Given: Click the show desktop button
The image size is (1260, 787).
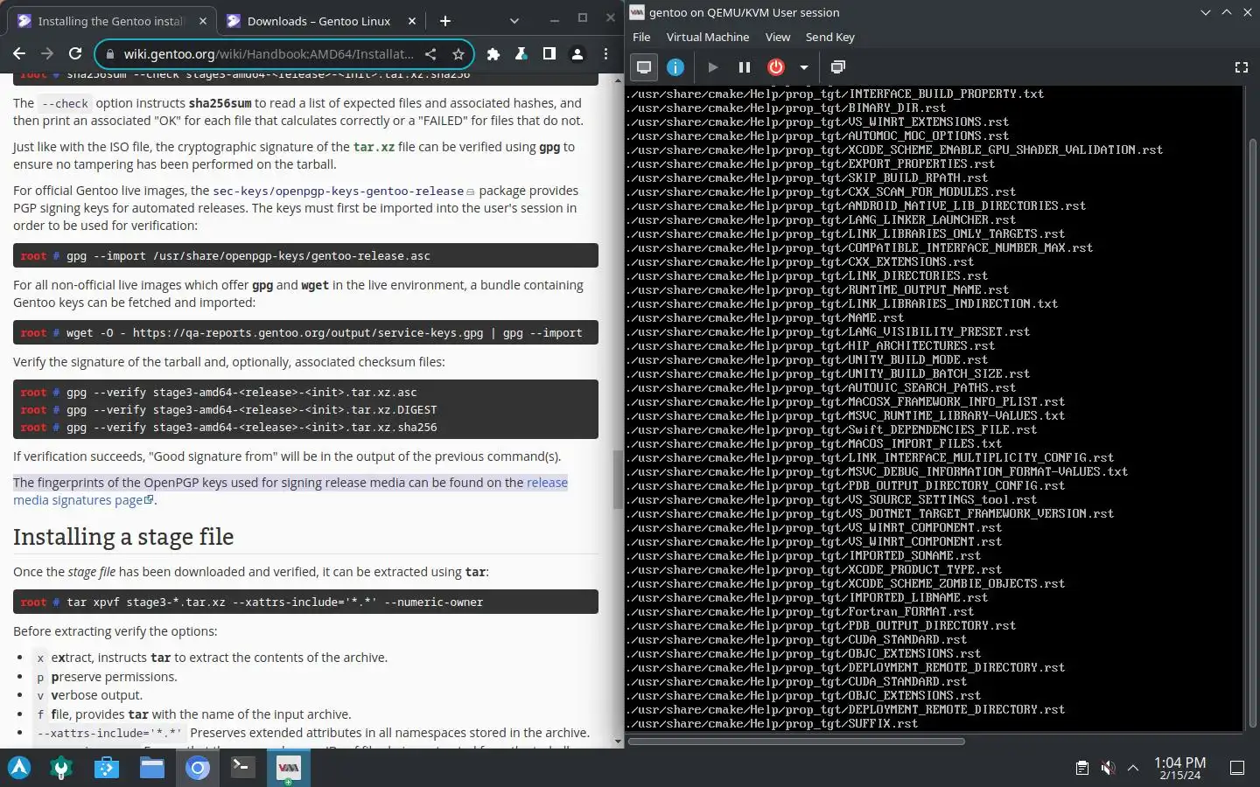Looking at the screenshot, I should pos(1237,768).
